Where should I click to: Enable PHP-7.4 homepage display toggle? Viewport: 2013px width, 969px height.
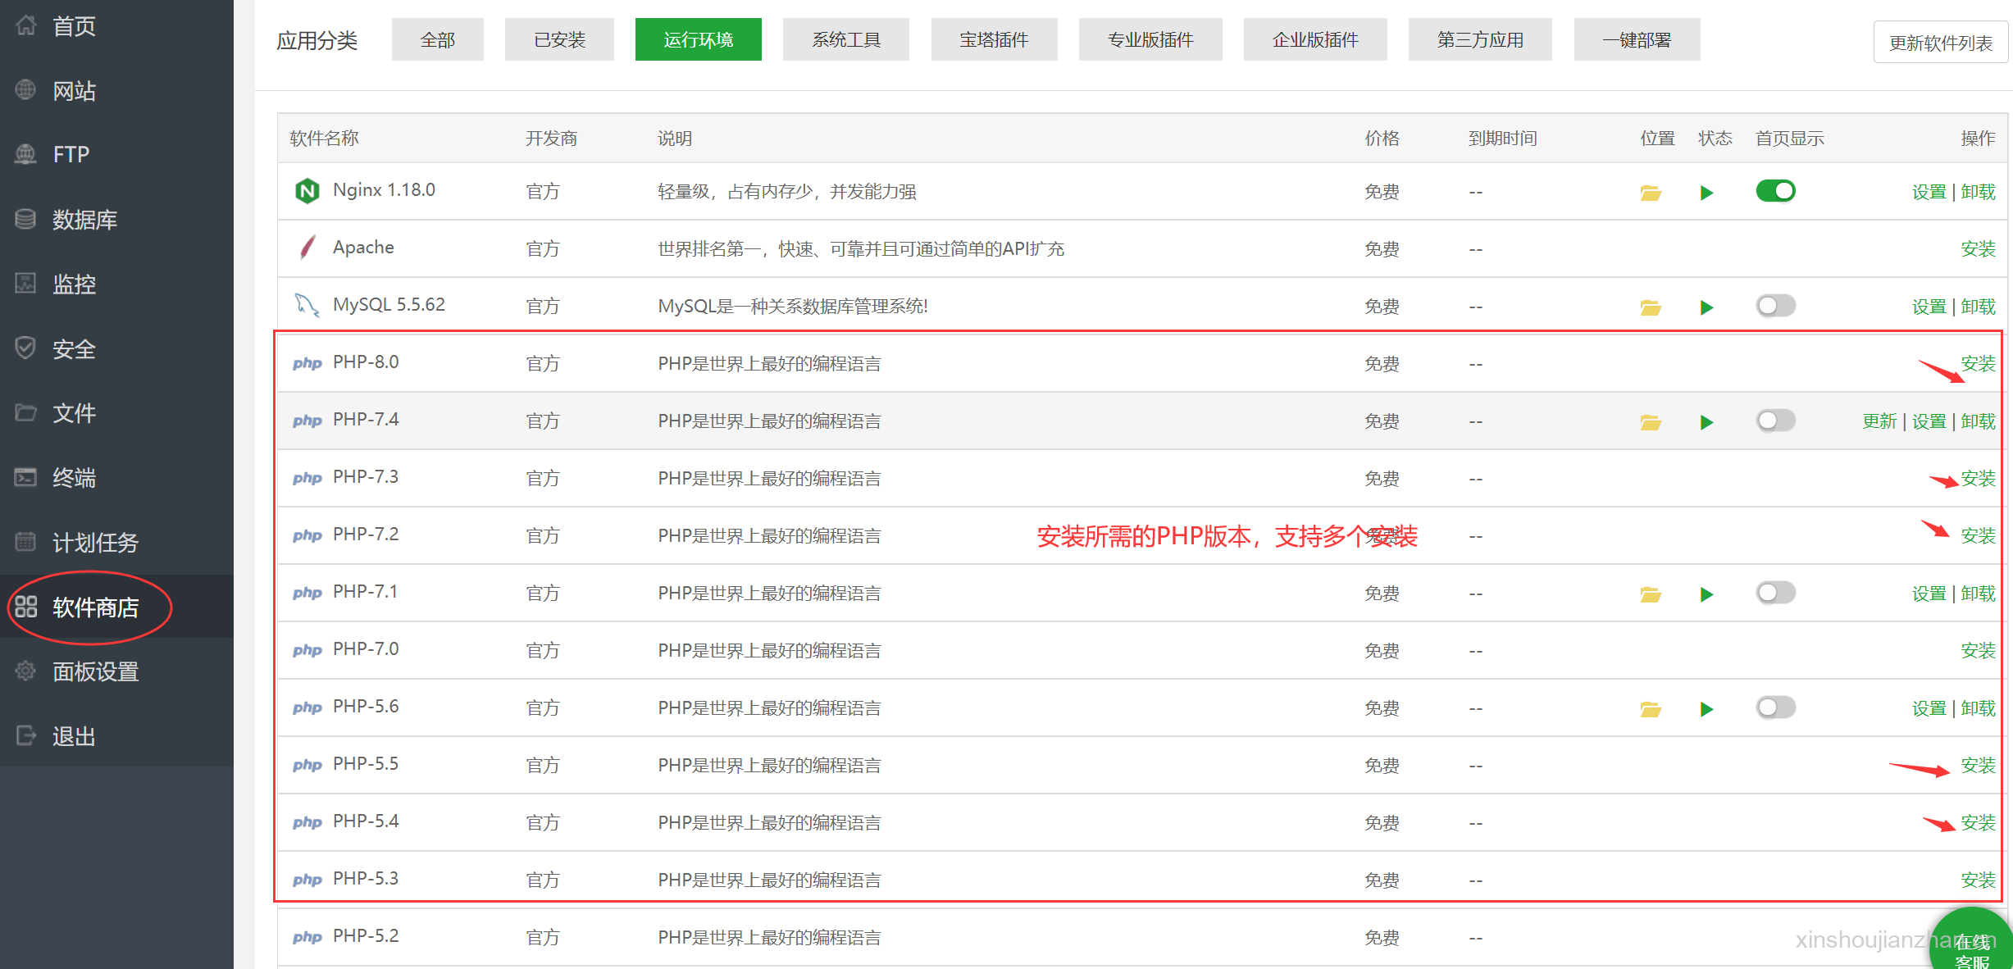tap(1775, 421)
